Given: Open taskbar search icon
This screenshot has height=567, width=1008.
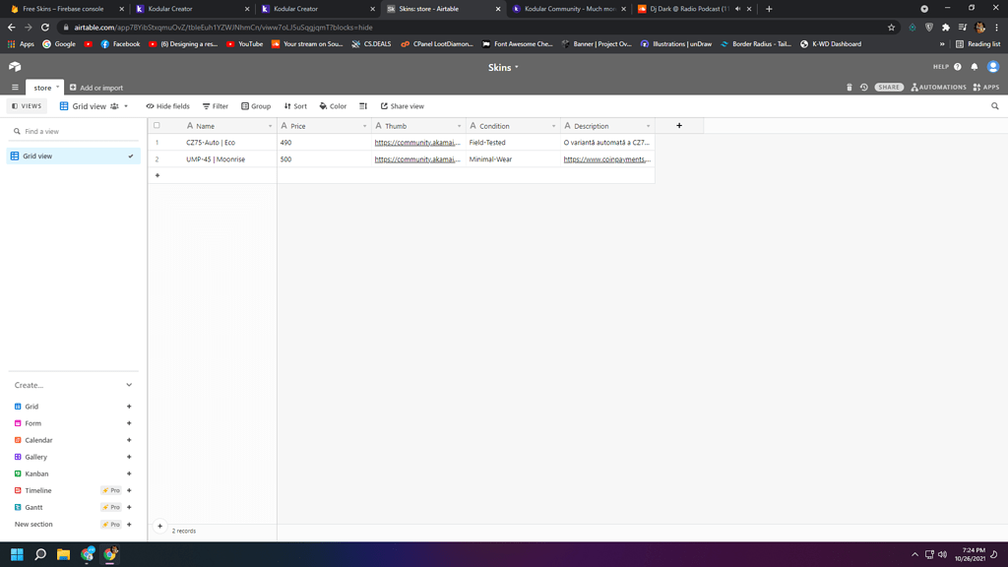Looking at the screenshot, I should click(40, 554).
